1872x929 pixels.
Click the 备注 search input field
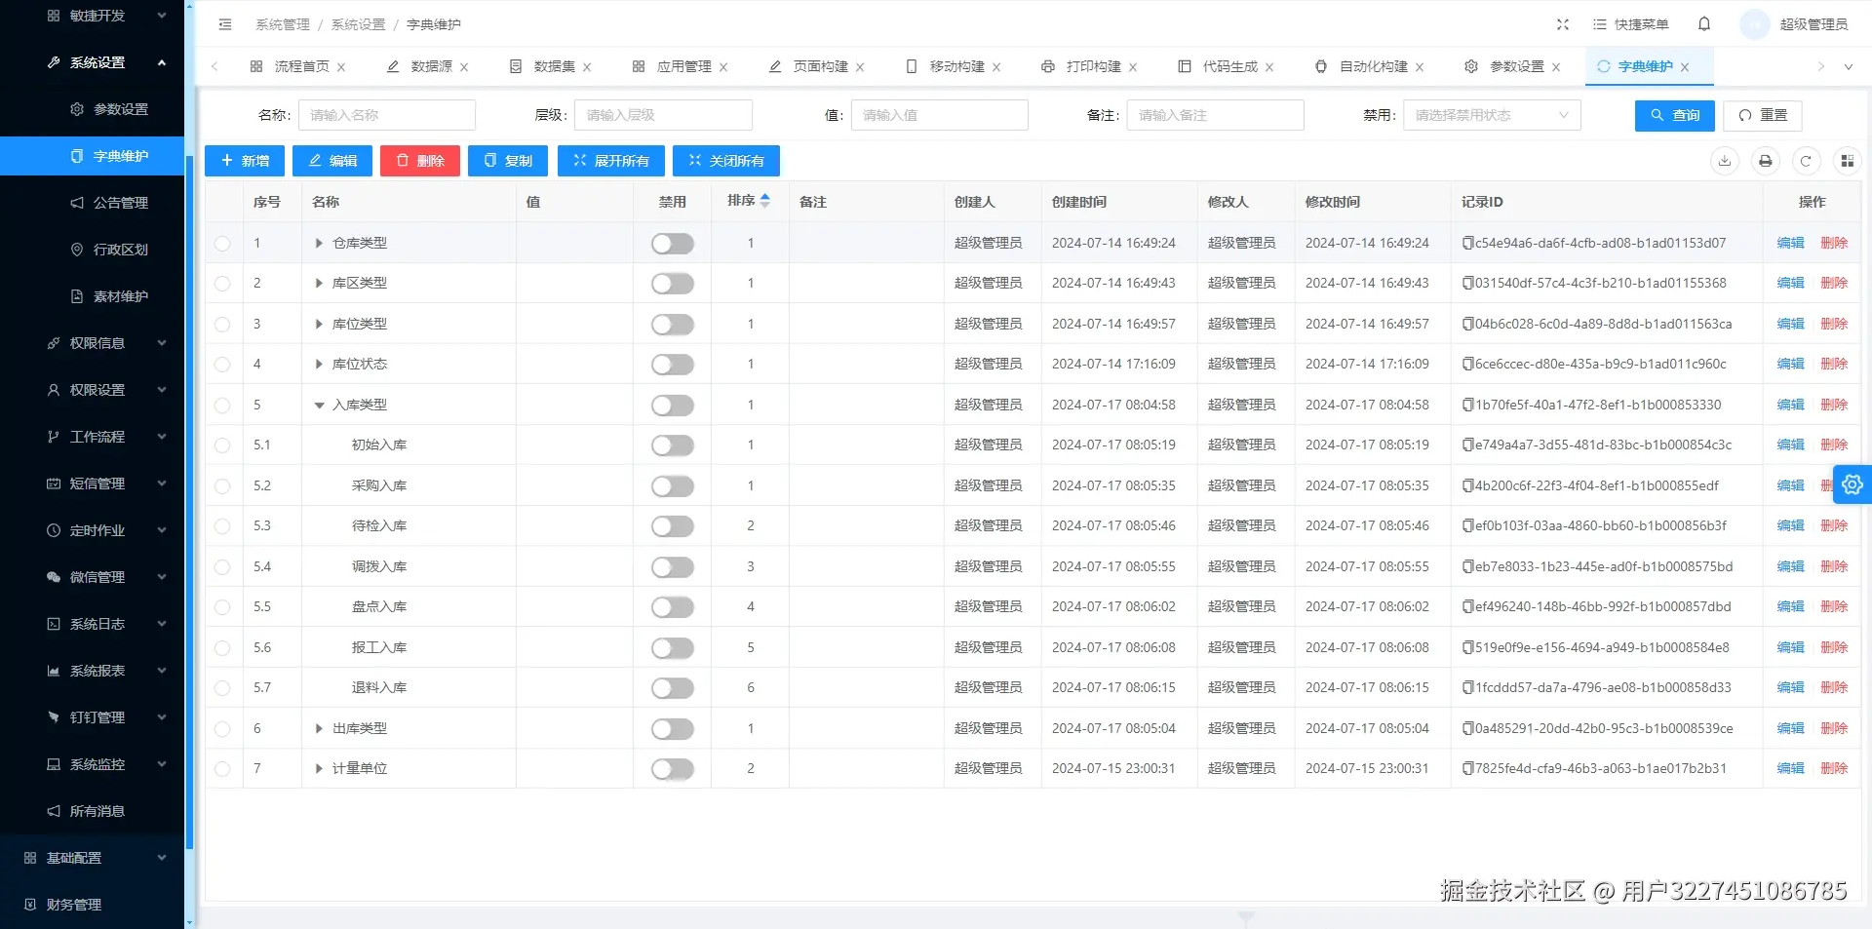tap(1216, 115)
